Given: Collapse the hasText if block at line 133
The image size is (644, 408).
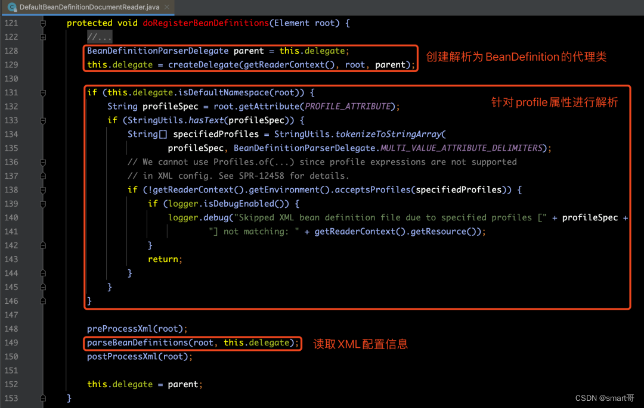Looking at the screenshot, I should tap(43, 120).
